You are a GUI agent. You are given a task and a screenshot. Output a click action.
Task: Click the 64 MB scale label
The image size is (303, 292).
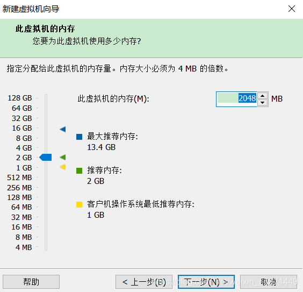(21, 207)
